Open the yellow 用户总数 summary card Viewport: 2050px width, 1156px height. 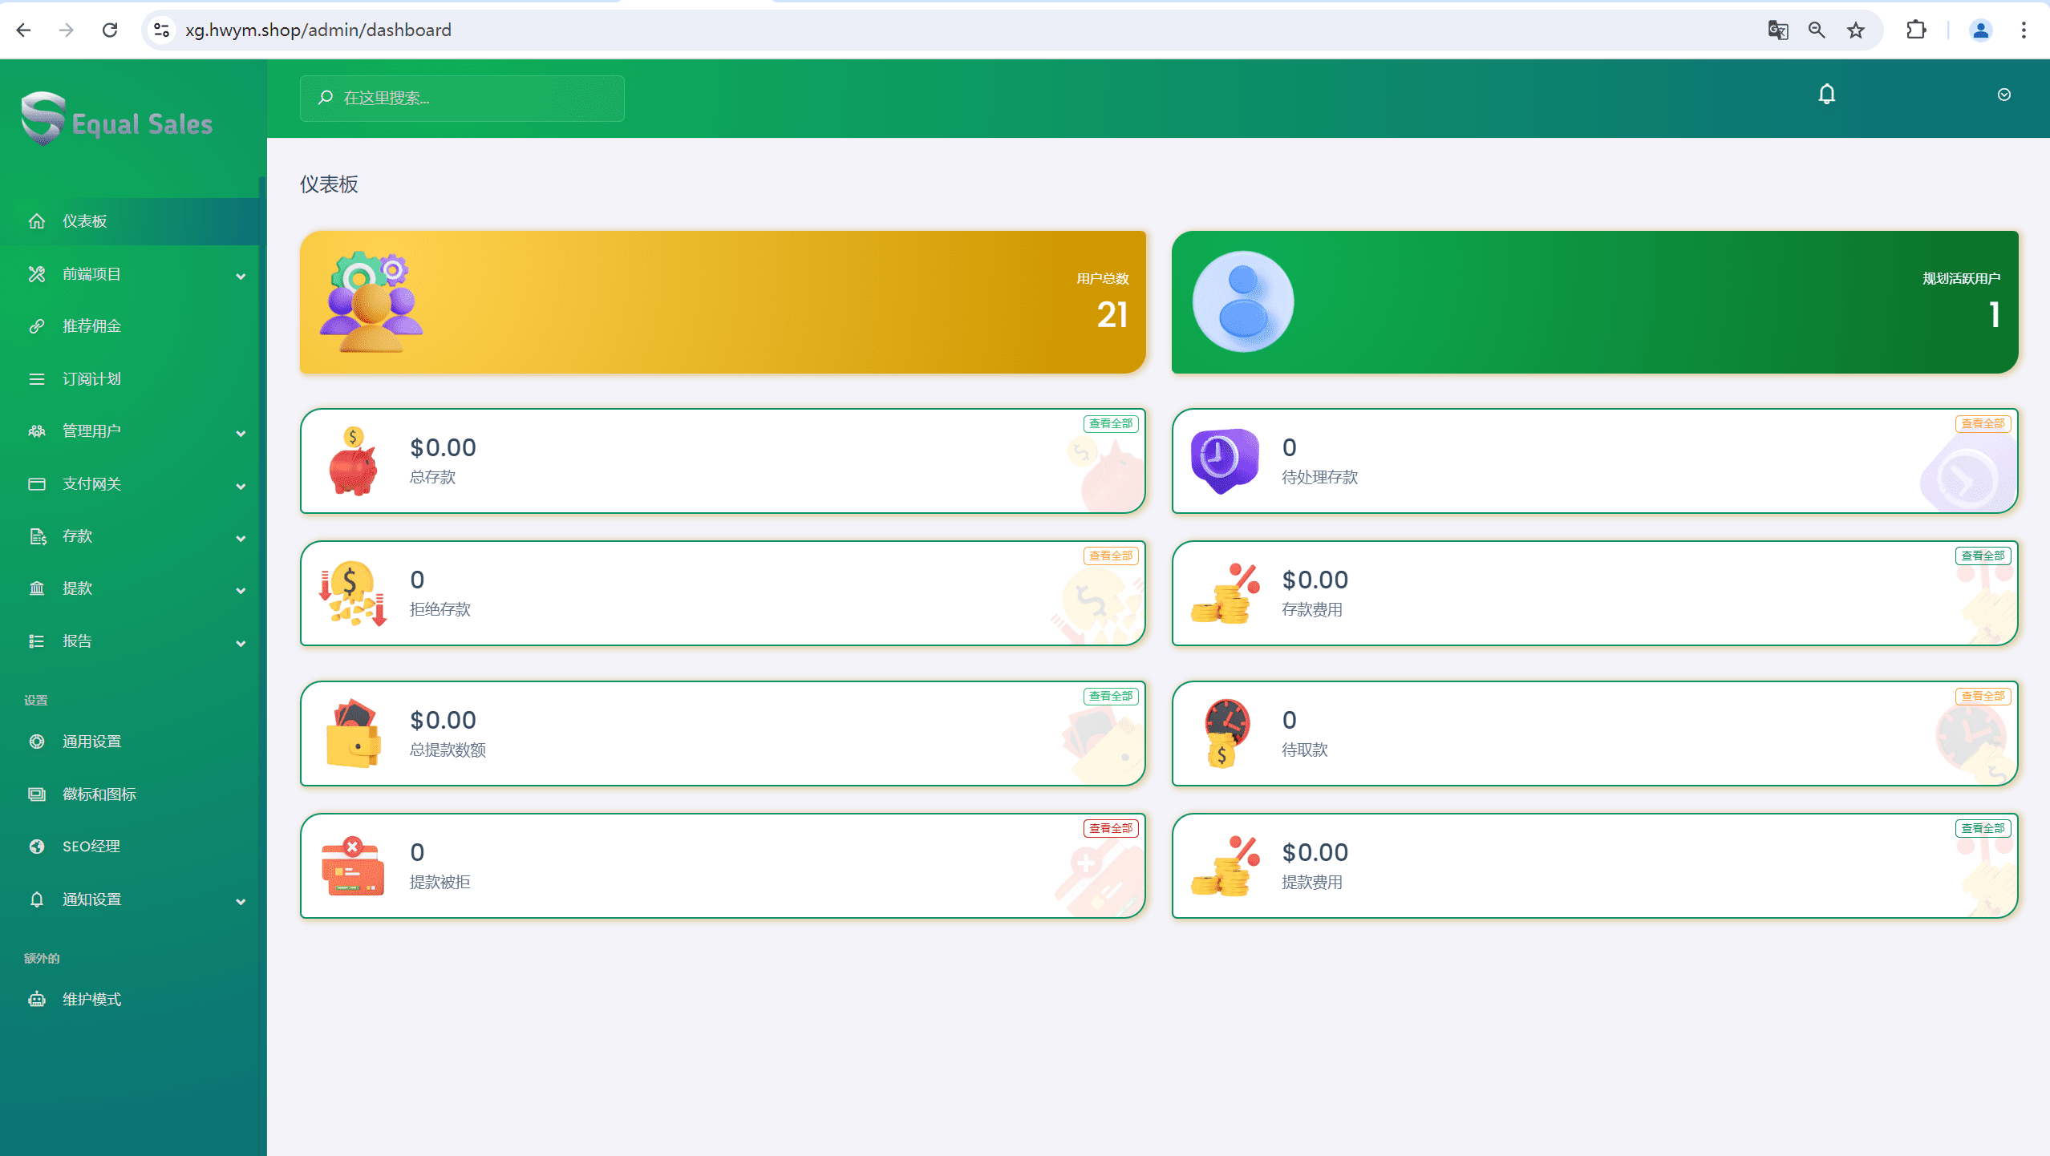click(x=722, y=302)
